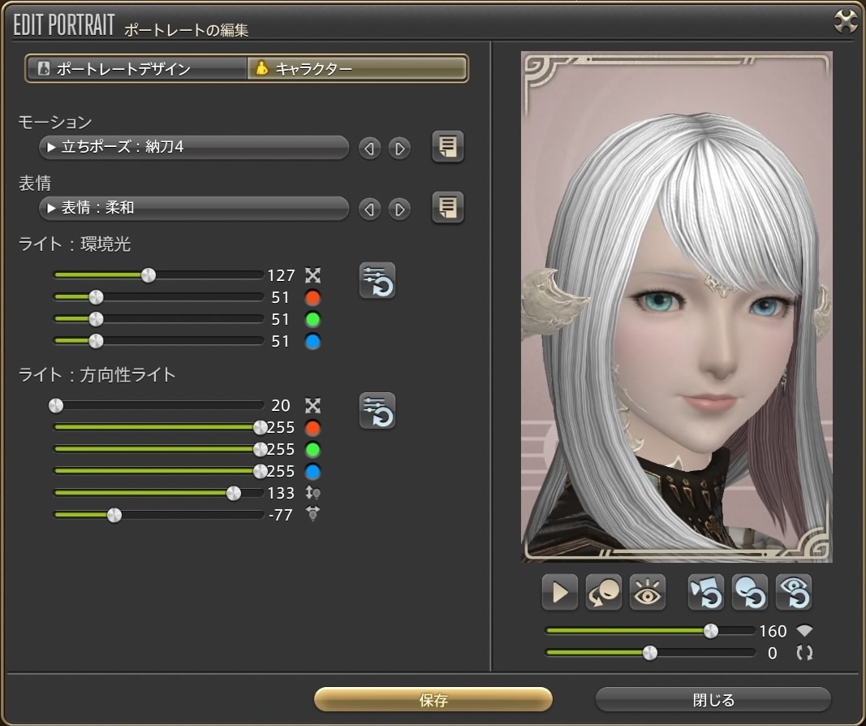This screenshot has height=726, width=866.
Task: Switch to the キャラクター tab
Action: click(x=357, y=69)
